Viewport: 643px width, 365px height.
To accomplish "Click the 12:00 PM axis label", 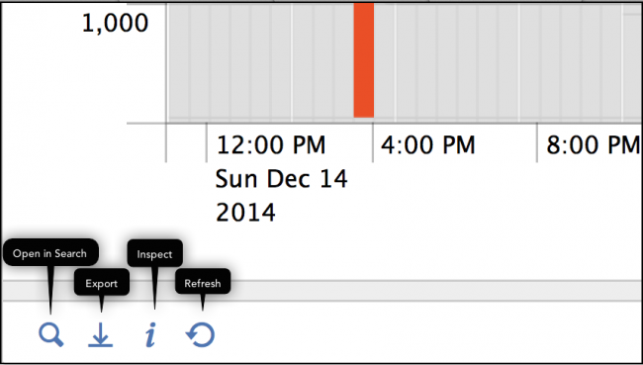I will pos(271,144).
